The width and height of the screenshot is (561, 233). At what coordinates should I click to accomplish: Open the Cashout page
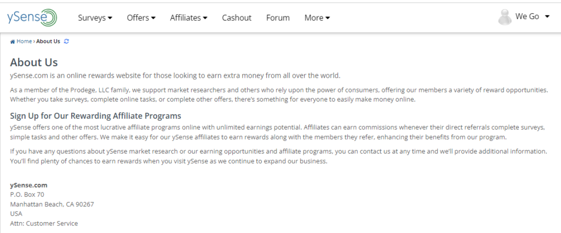237,18
